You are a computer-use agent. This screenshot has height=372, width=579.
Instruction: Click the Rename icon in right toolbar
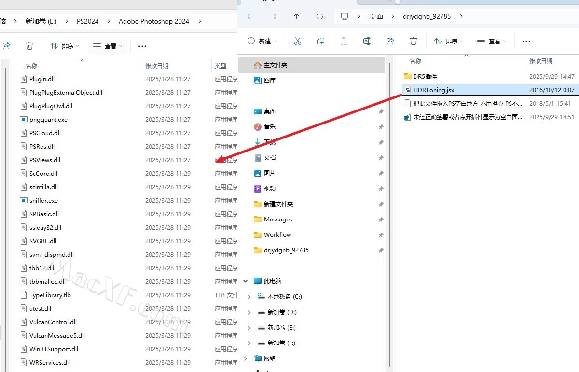pyautogui.click(x=367, y=41)
